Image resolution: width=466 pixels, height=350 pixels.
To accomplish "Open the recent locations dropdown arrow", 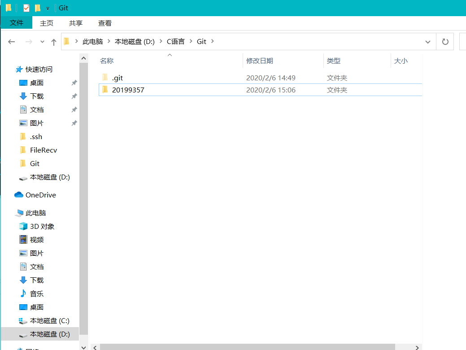I will coord(42,42).
